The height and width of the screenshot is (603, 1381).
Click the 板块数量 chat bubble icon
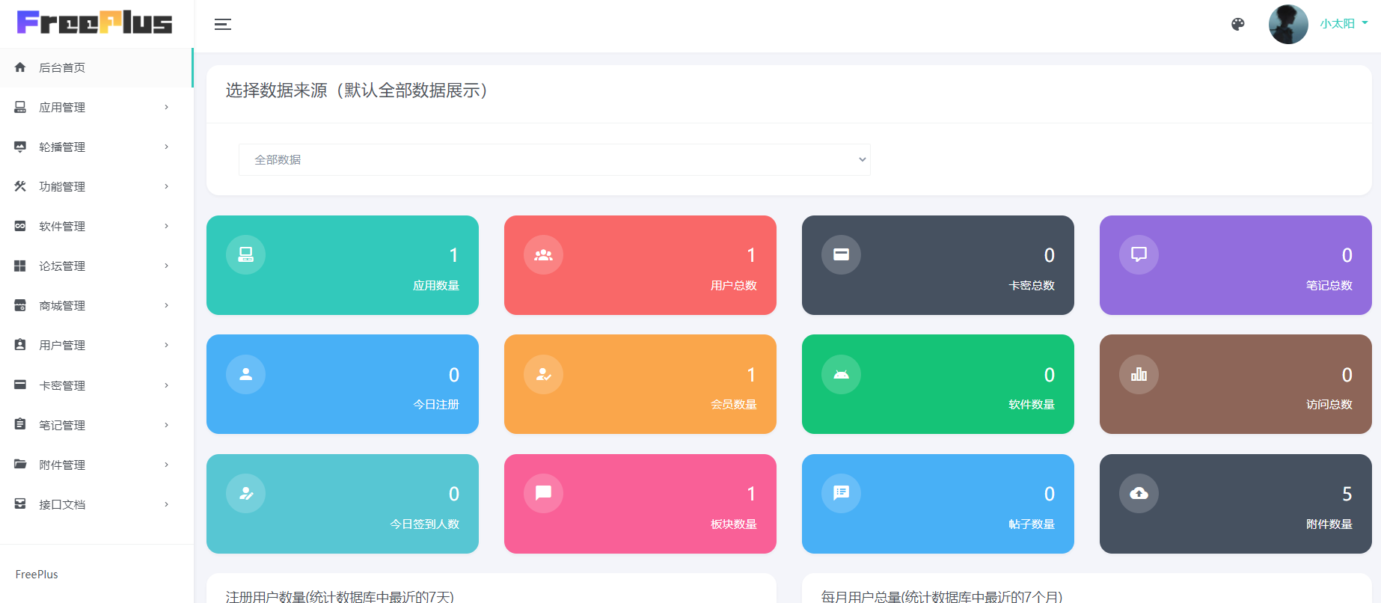[543, 493]
